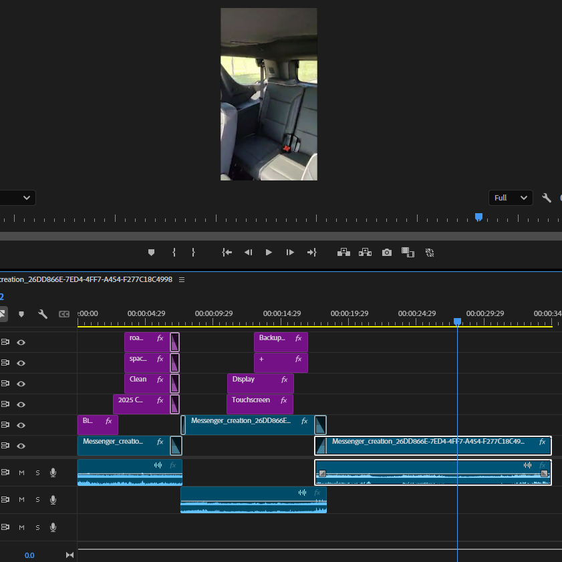Open timeline display settings wrench
Viewport: 562px width, 562px height.
[43, 314]
